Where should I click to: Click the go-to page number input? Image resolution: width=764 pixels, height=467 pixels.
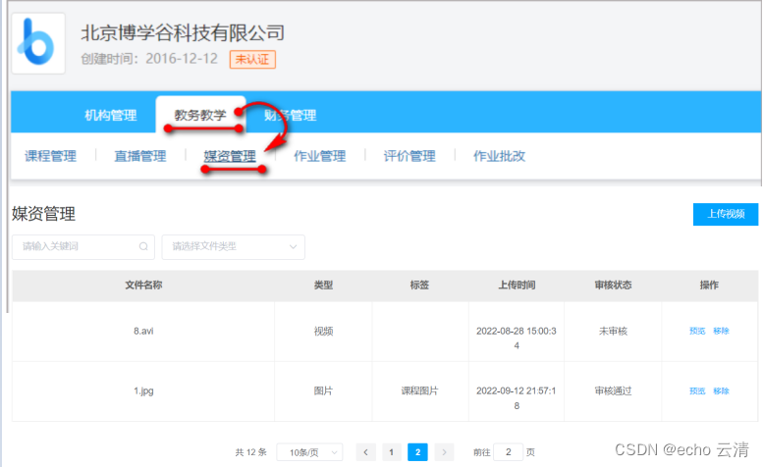pos(509,452)
